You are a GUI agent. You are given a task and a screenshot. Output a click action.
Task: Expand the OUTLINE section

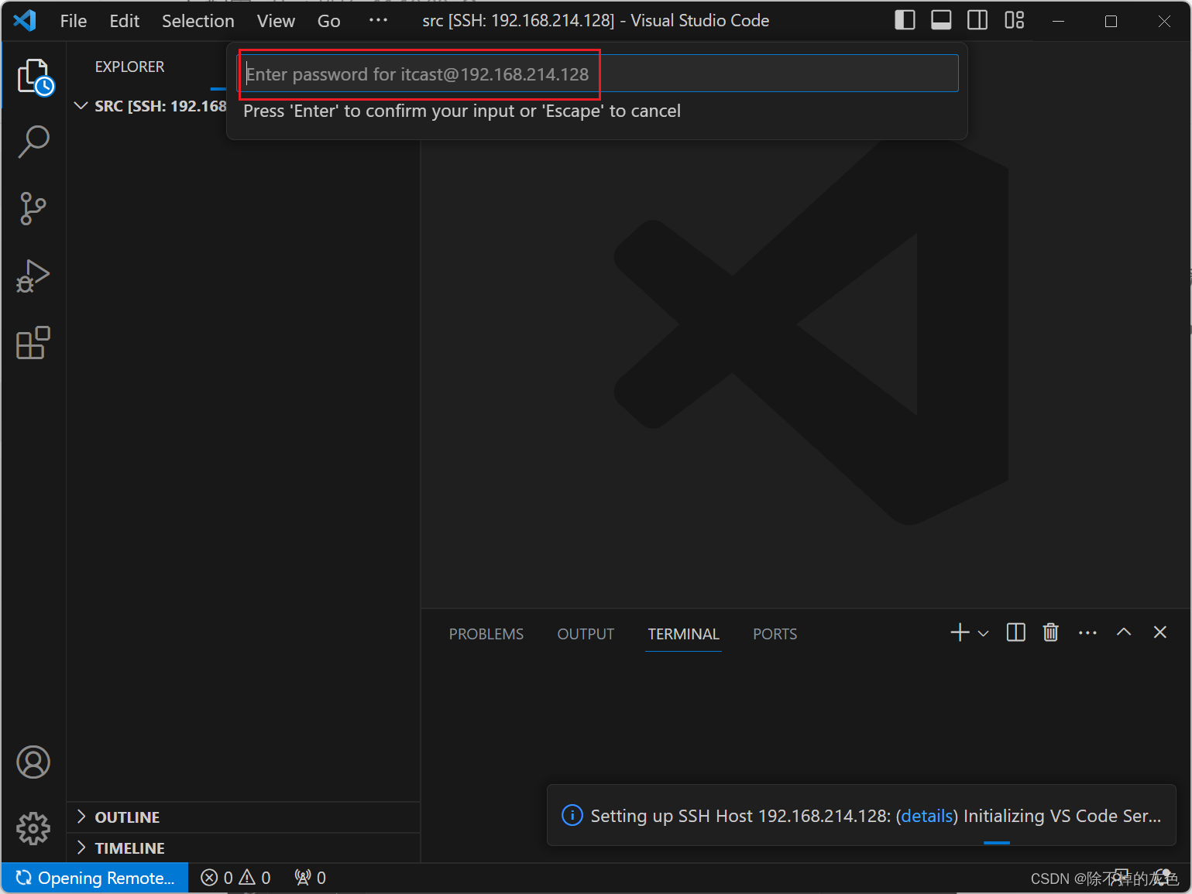83,817
